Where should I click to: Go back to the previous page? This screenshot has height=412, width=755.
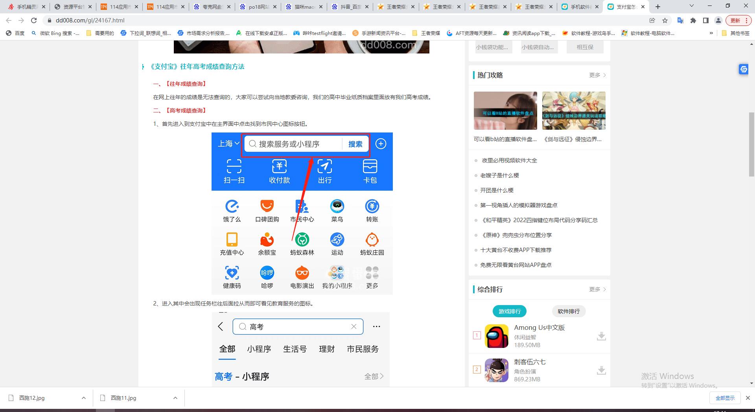click(x=9, y=20)
